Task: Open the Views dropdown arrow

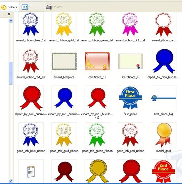Action: pyautogui.click(x=29, y=7)
